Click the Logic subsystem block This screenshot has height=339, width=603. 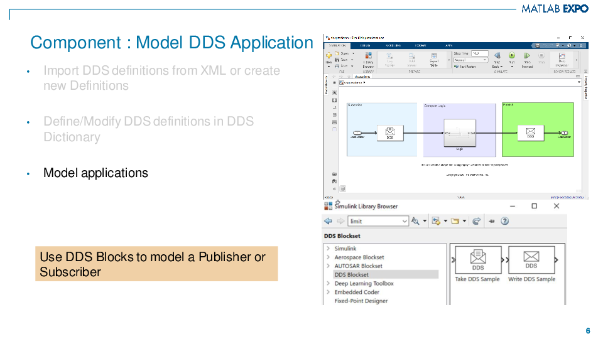[460, 133]
